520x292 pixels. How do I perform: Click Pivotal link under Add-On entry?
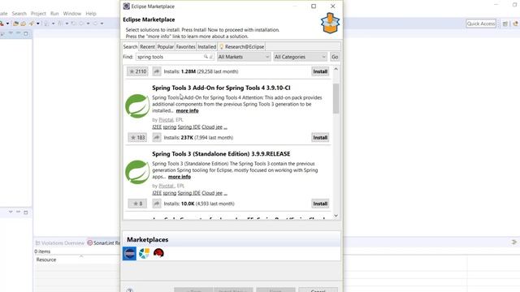[x=166, y=120]
